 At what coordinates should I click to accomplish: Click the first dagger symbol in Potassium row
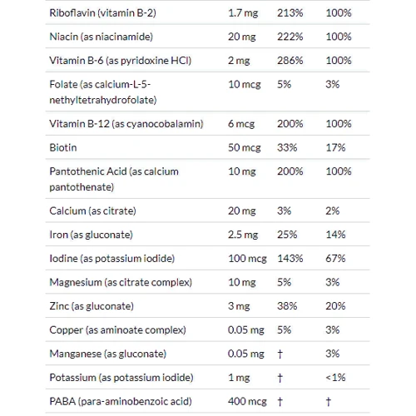[280, 378]
